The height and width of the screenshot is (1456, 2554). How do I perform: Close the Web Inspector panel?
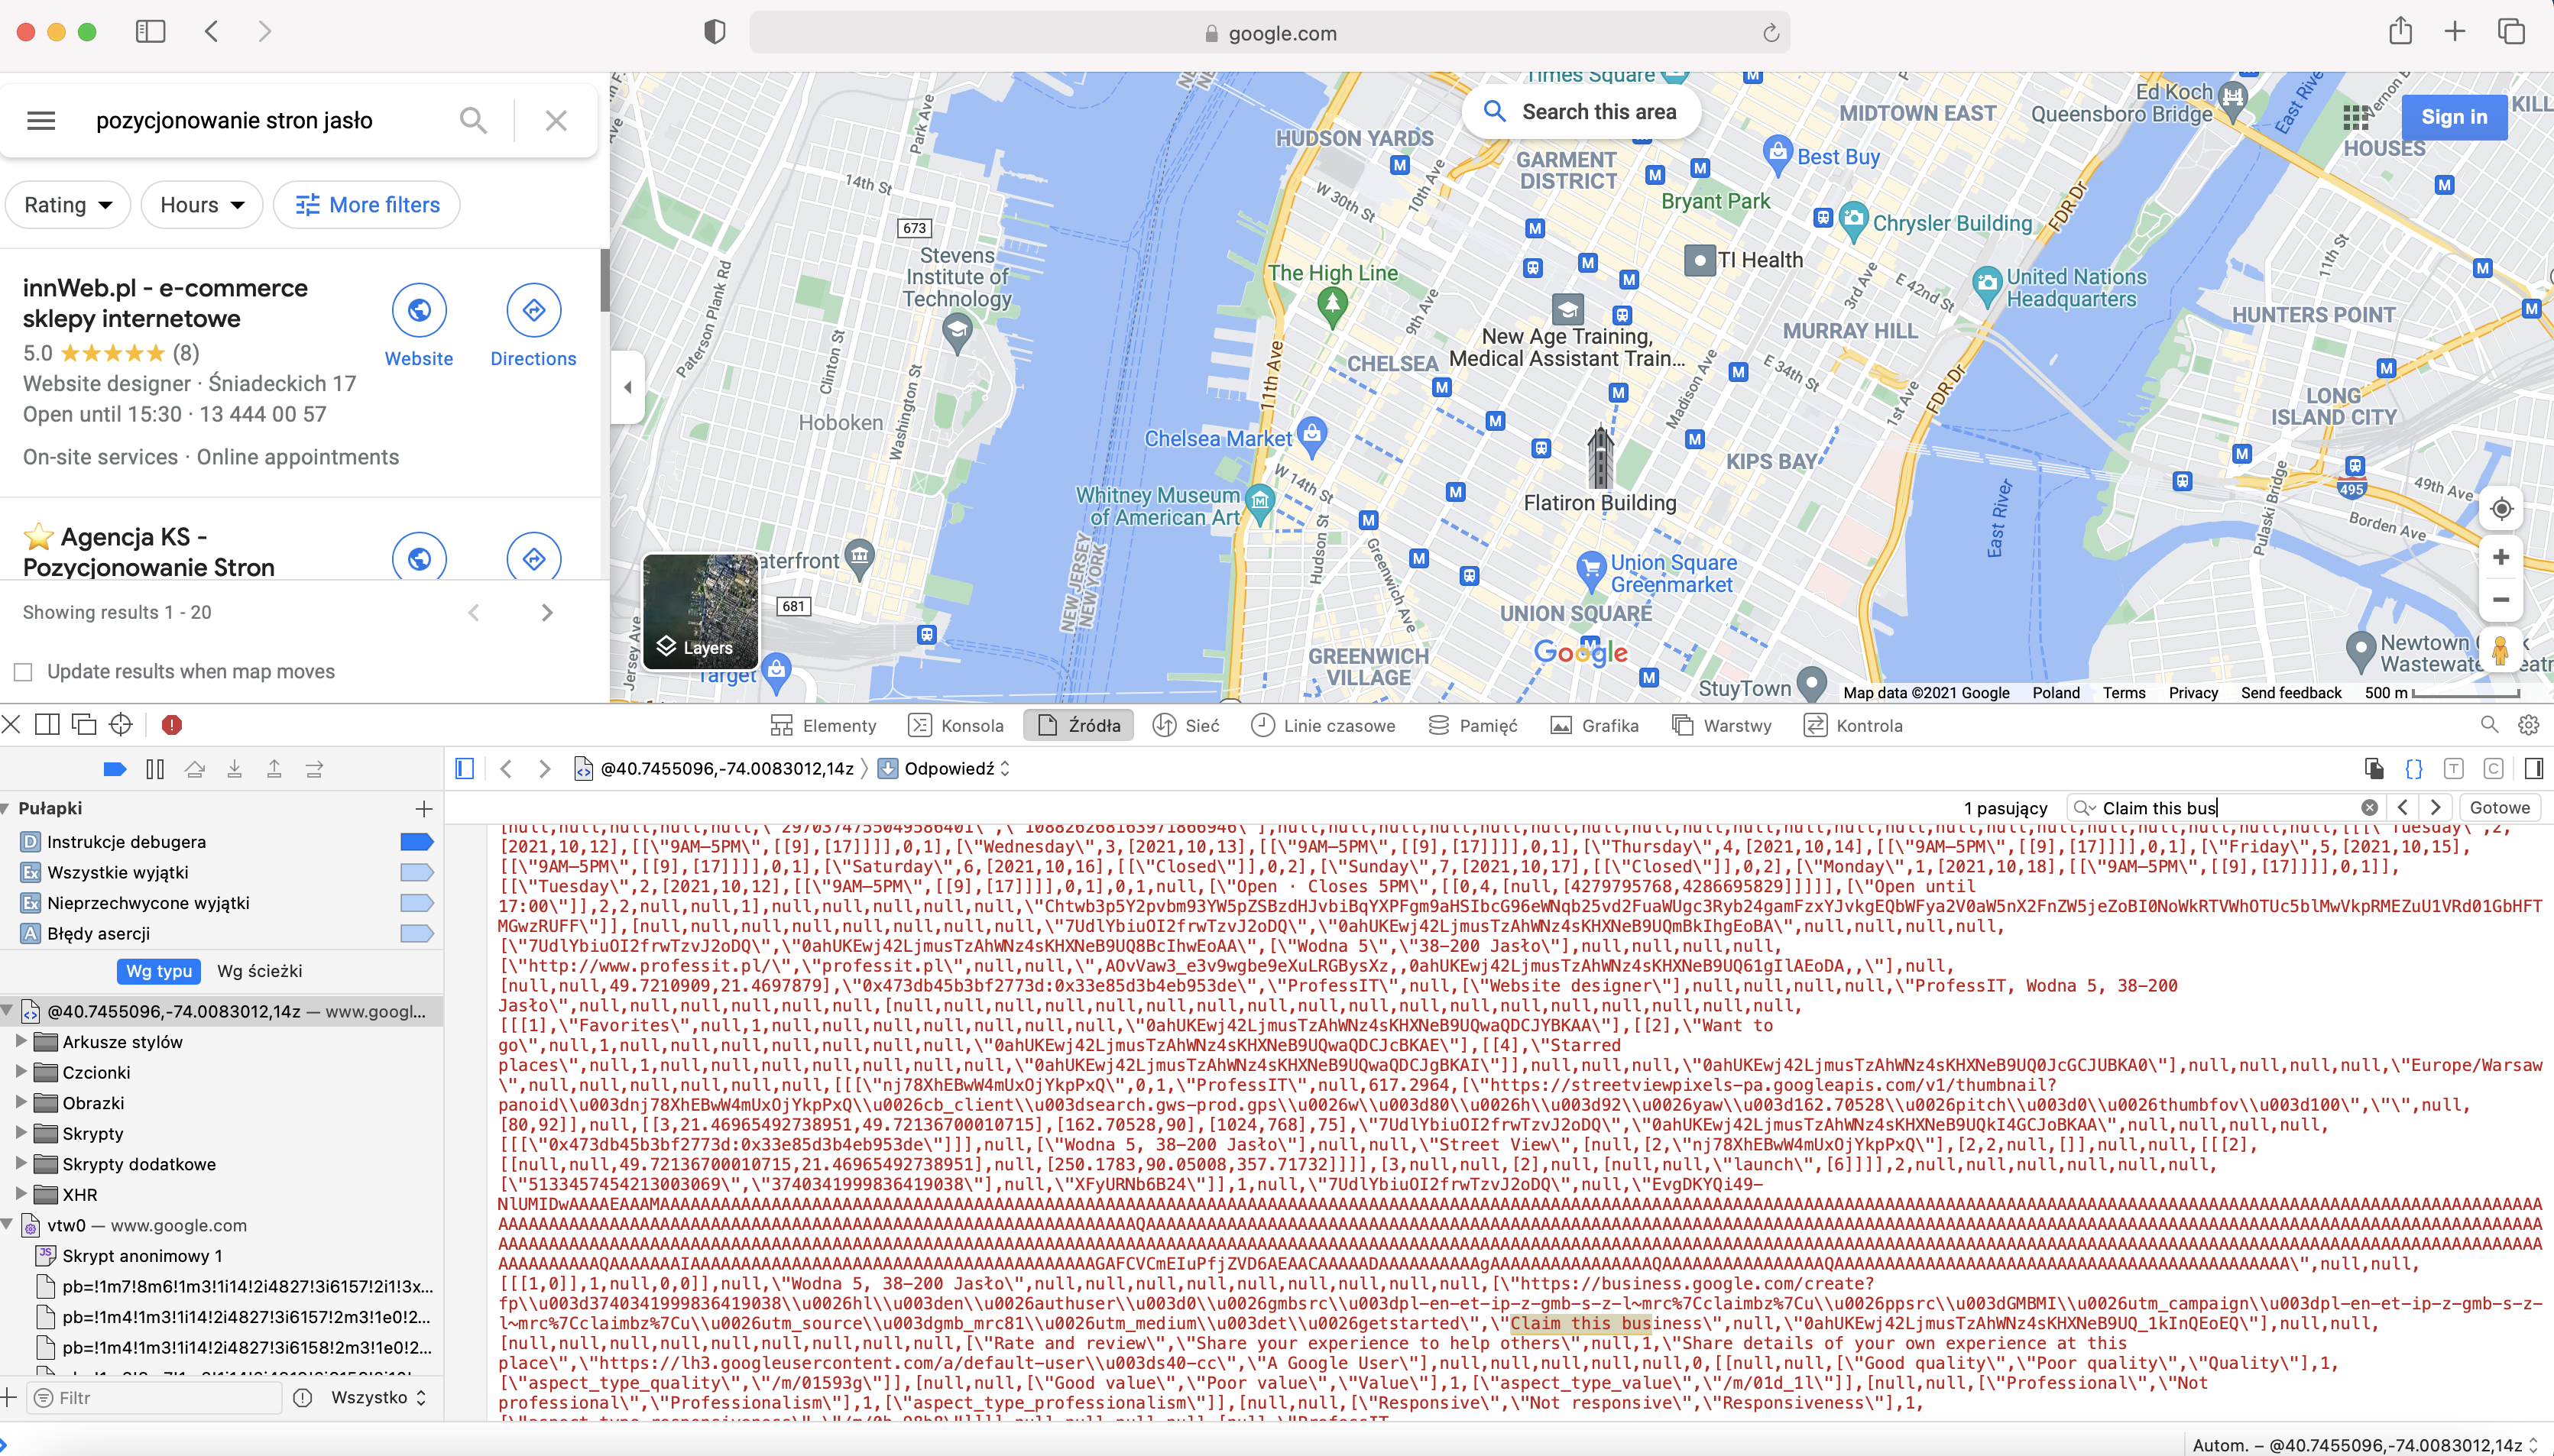click(x=11, y=724)
